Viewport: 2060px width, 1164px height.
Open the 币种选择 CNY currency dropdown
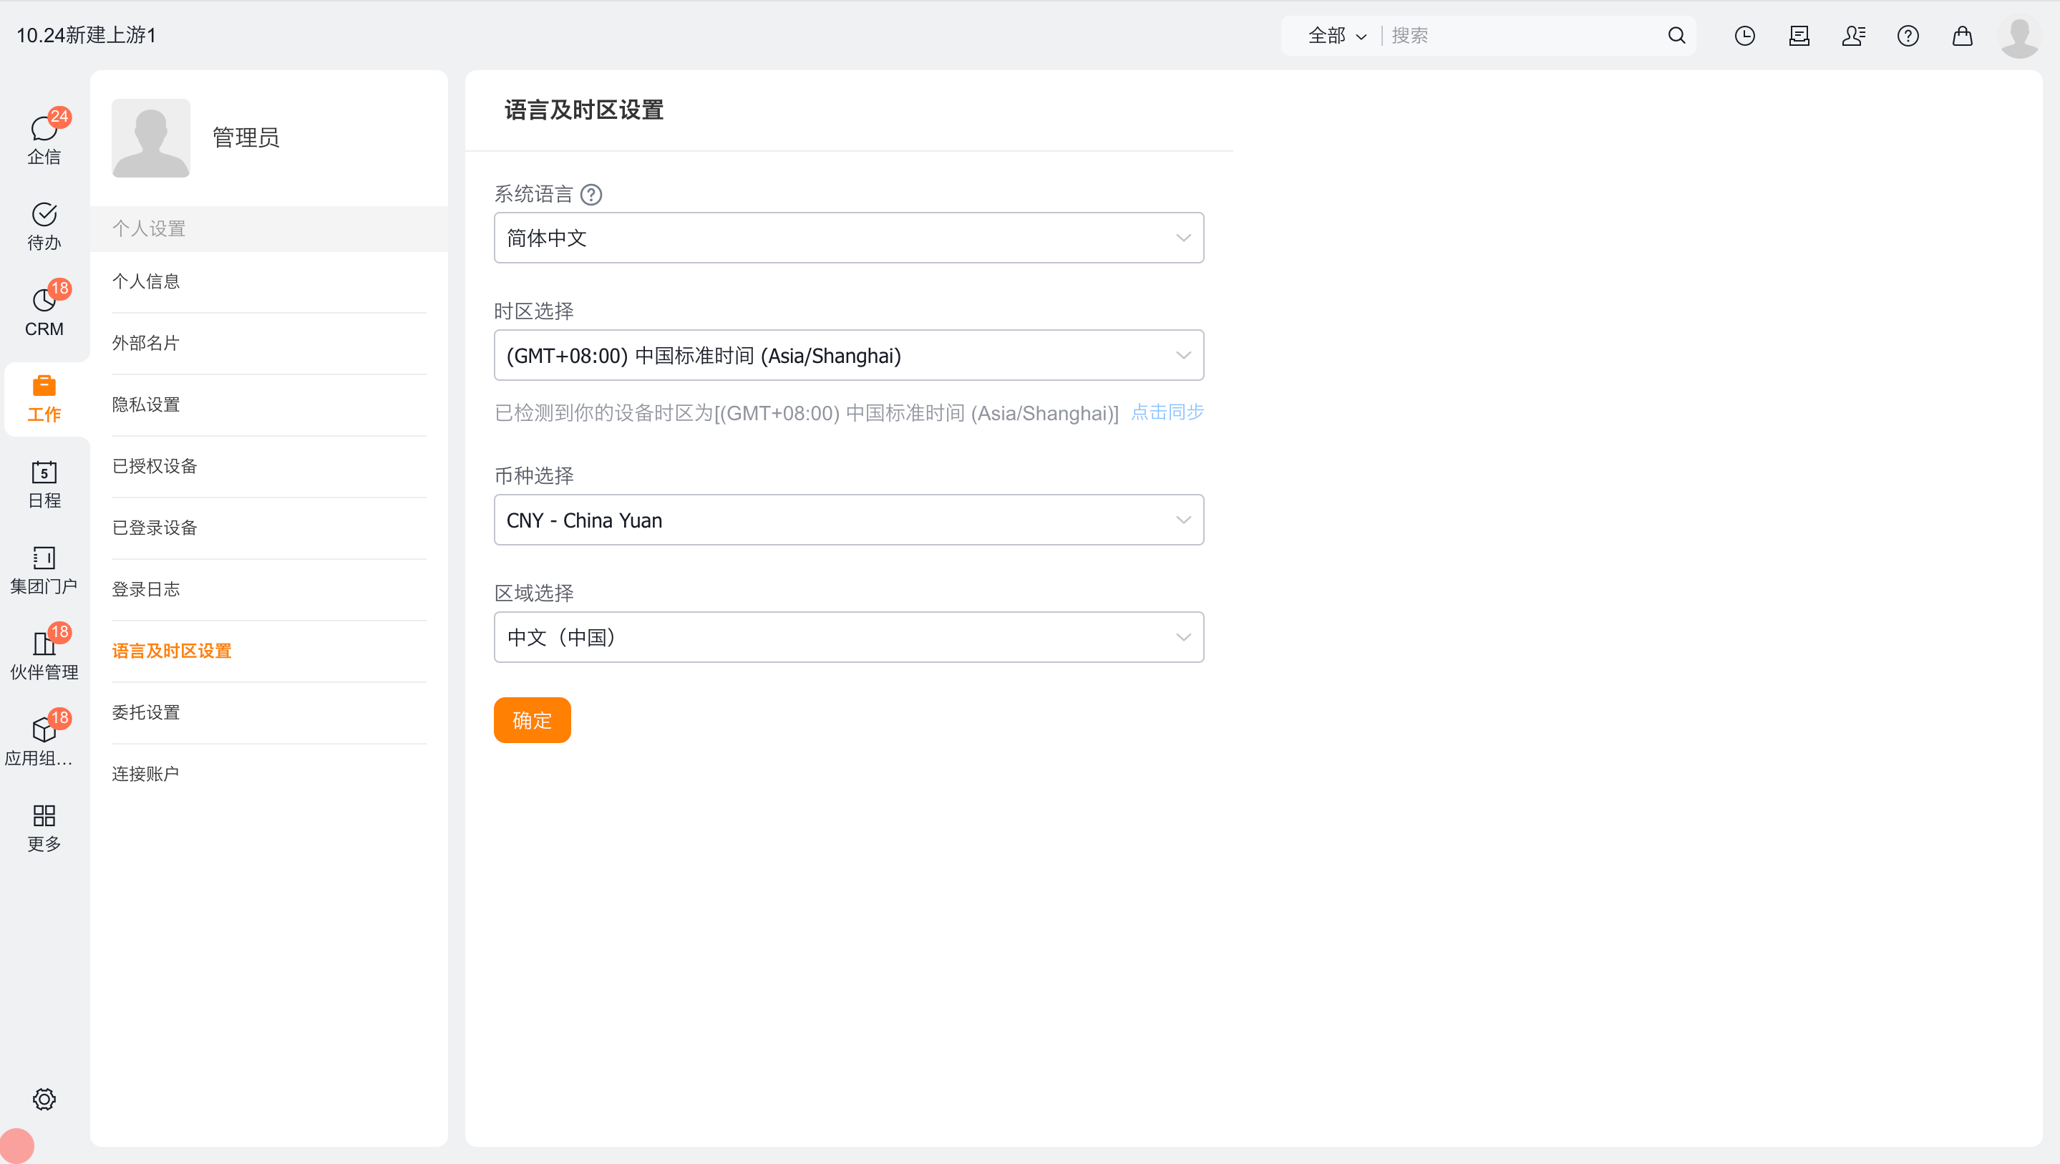(x=847, y=520)
